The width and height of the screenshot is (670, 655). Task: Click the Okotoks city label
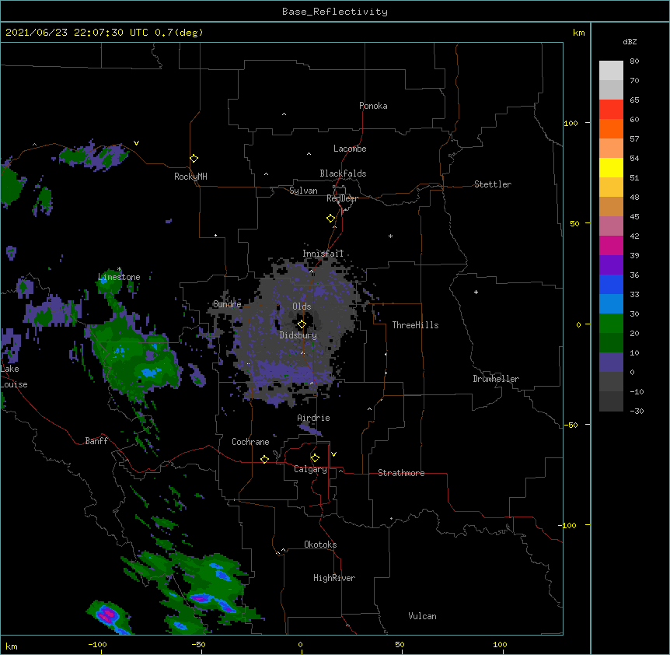coord(320,545)
